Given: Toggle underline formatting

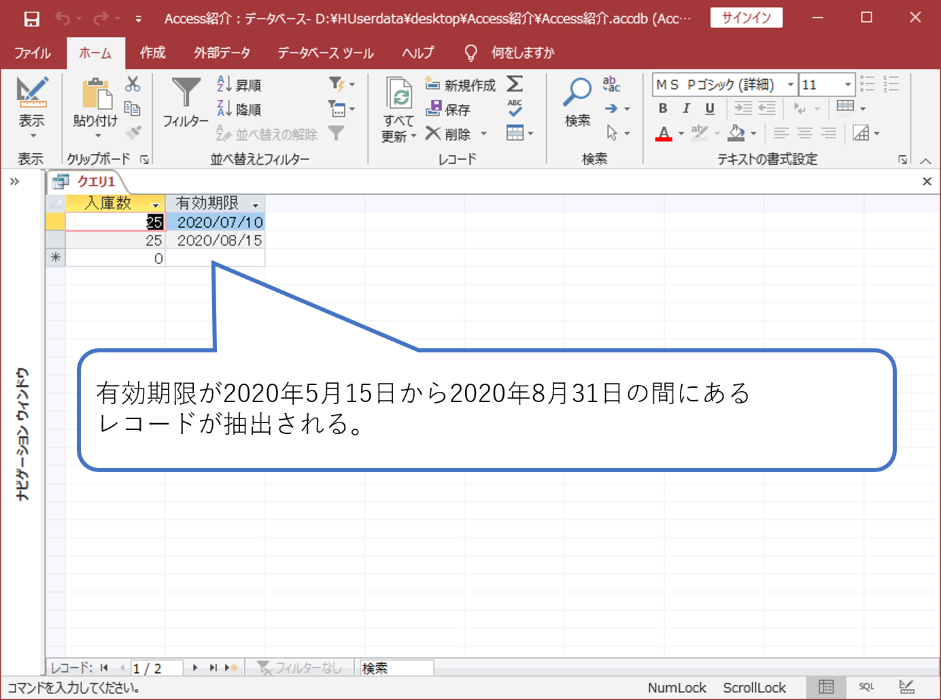Looking at the screenshot, I should pyautogui.click(x=709, y=108).
